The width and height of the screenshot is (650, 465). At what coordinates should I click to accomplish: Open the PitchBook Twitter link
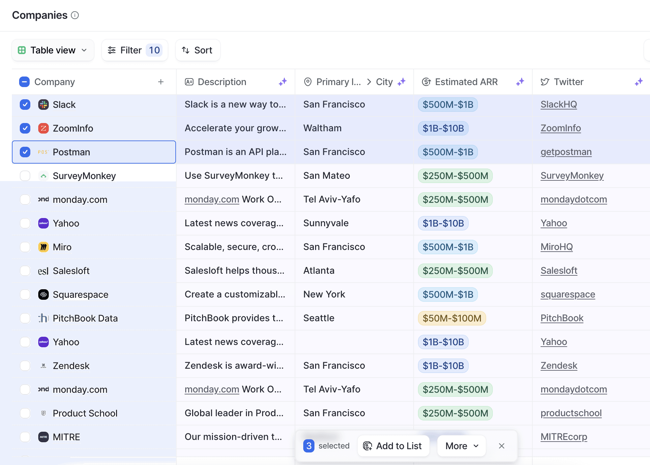click(x=562, y=318)
